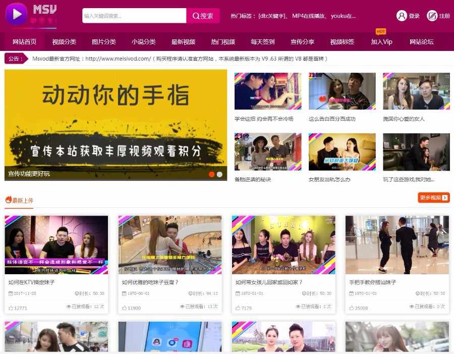Click the Msvod official site announcement text
The width and height of the screenshot is (454, 354).
coord(180,59)
